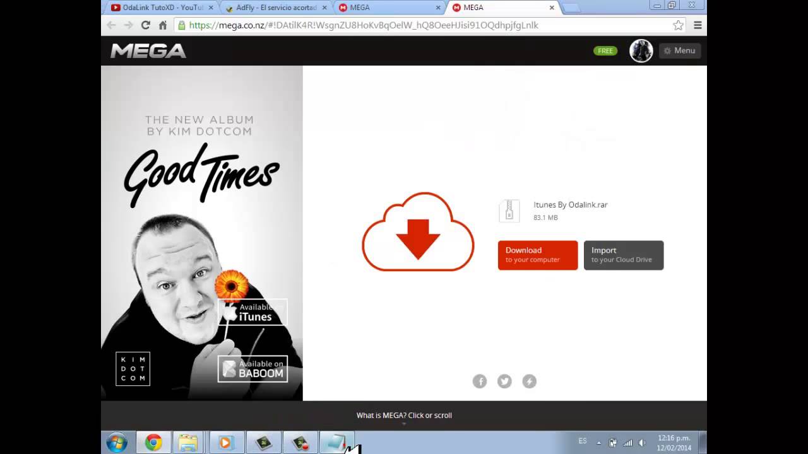Image resolution: width=808 pixels, height=454 pixels.
Task: Share via the Twitter icon
Action: tap(504, 381)
